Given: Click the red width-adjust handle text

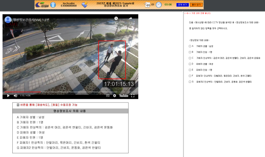Looking at the screenshot, I should pos(197,13).
